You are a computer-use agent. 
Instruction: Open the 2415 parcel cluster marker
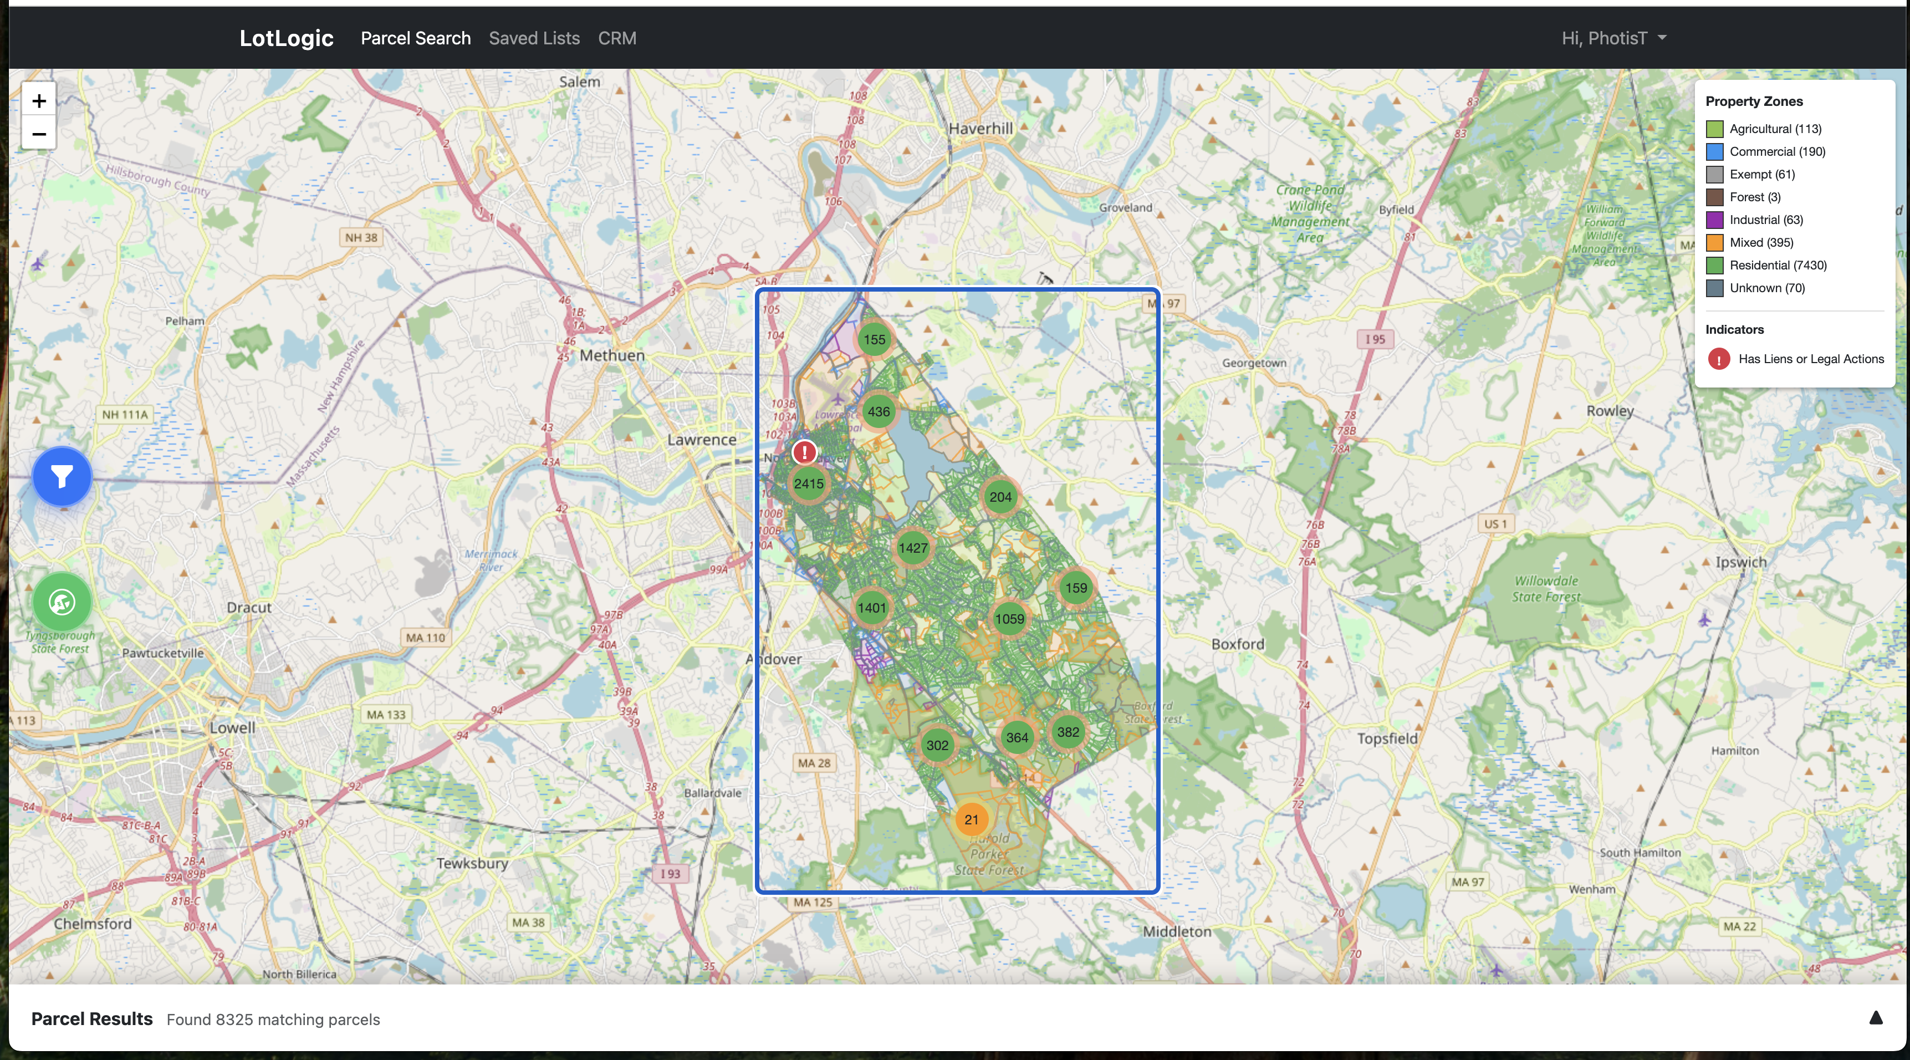click(808, 483)
